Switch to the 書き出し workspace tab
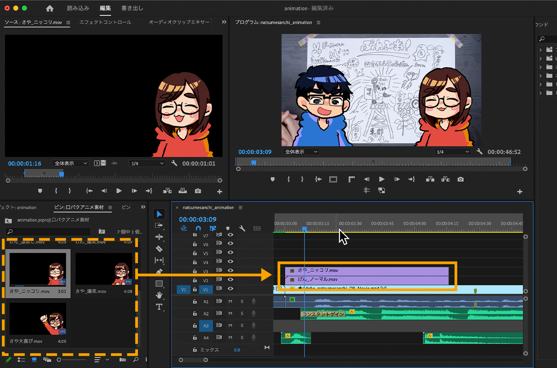 pos(132,9)
